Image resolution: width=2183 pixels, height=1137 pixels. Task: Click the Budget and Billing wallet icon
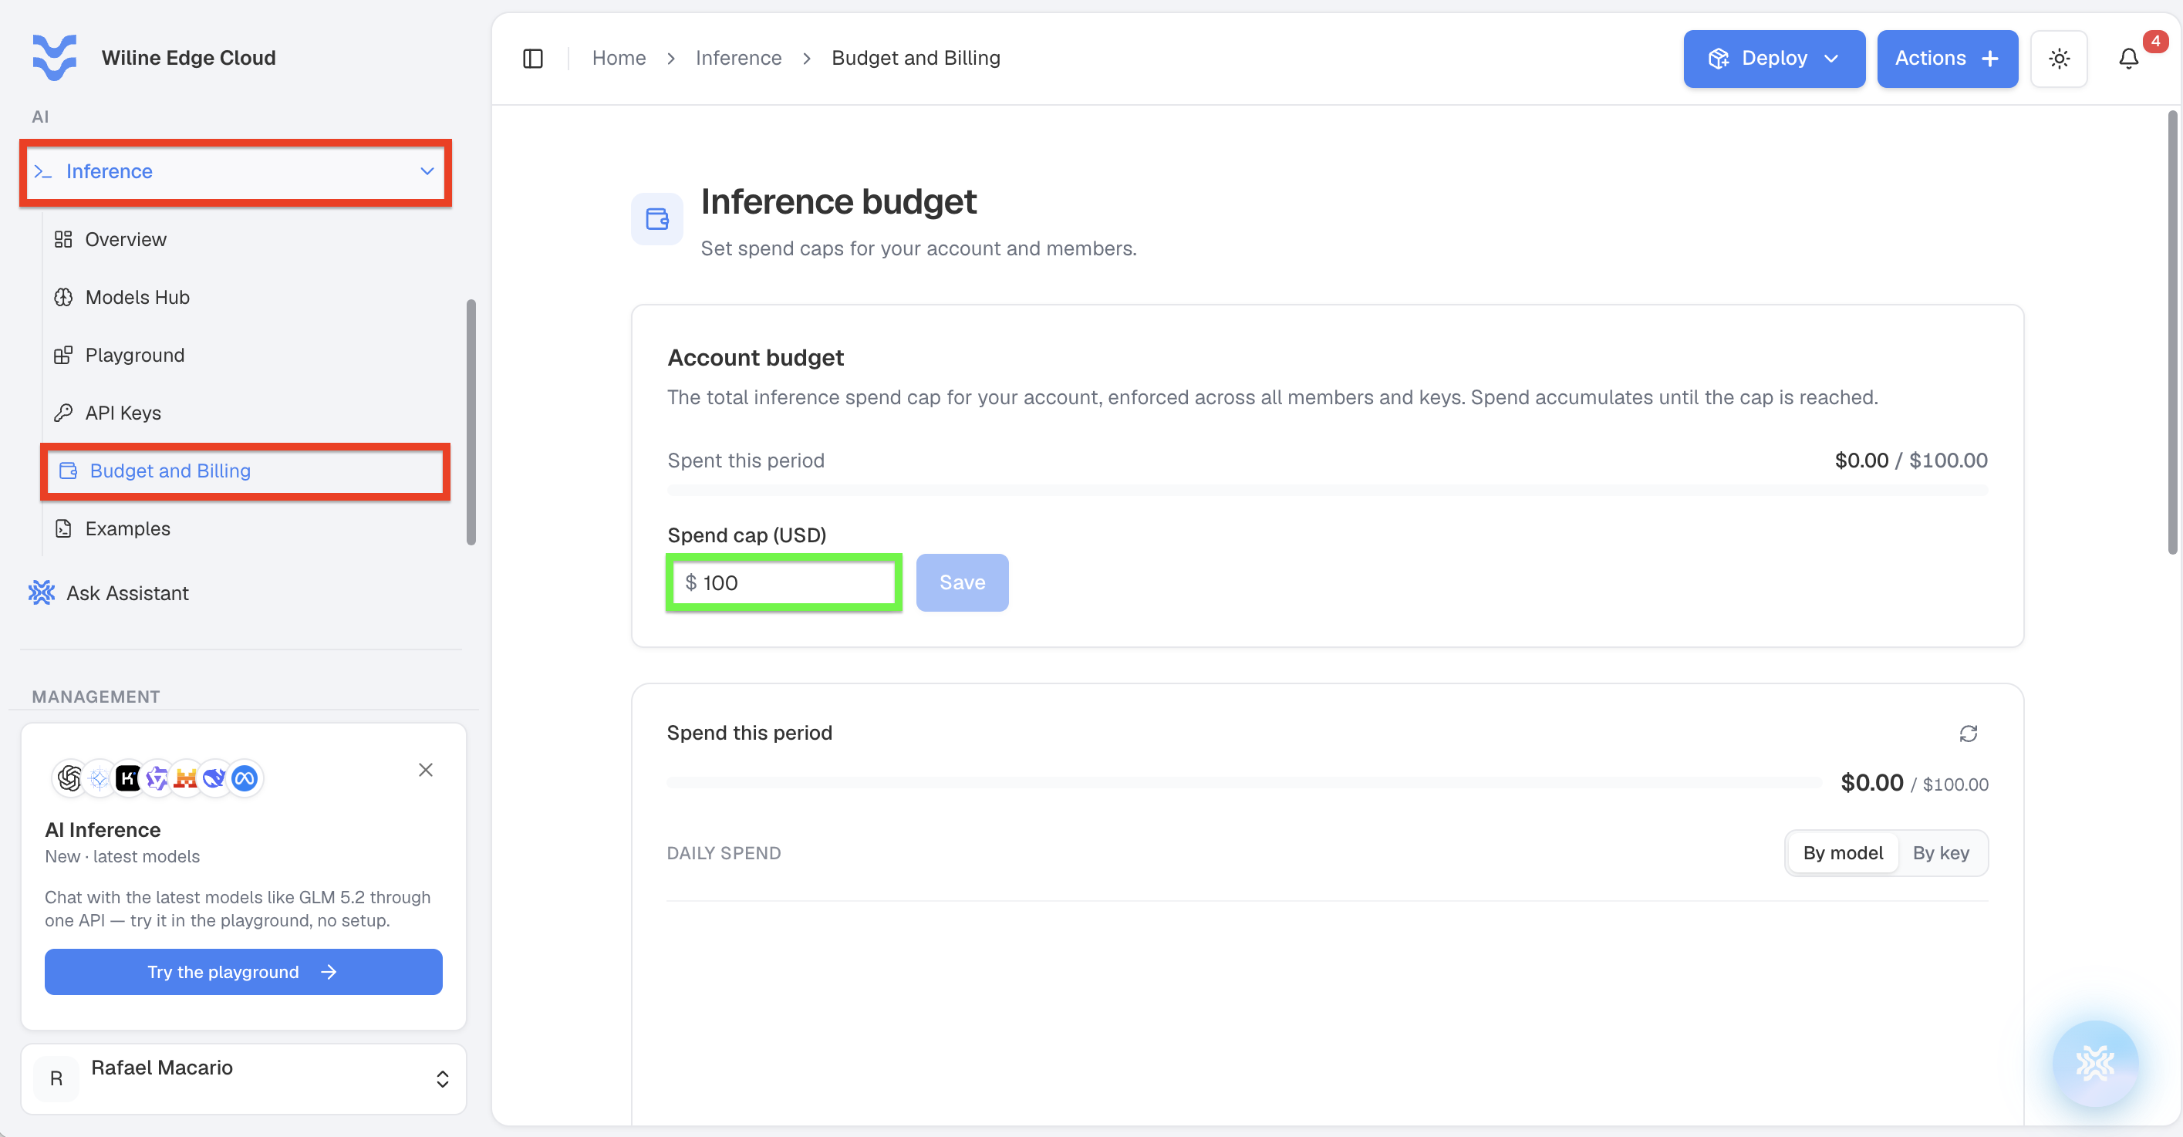point(69,471)
